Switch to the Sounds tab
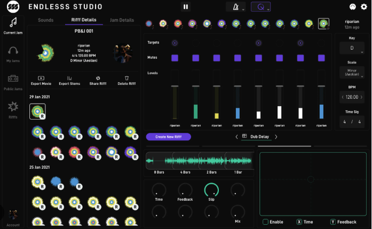This screenshot has width=372, height=229. (x=45, y=20)
